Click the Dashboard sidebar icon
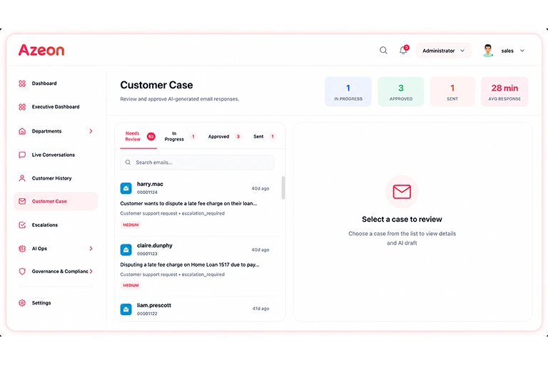This screenshot has width=548, height=365. pos(22,83)
